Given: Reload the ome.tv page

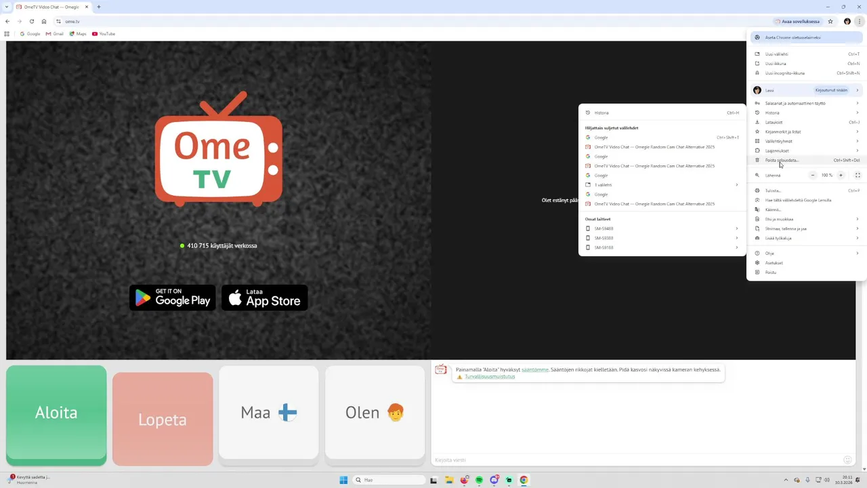Looking at the screenshot, I should [32, 21].
